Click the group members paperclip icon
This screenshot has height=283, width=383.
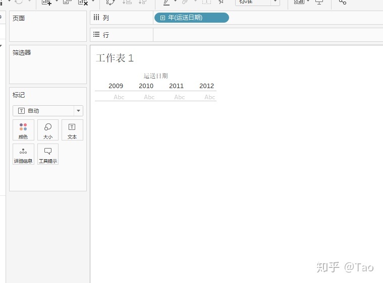(x=185, y=2)
